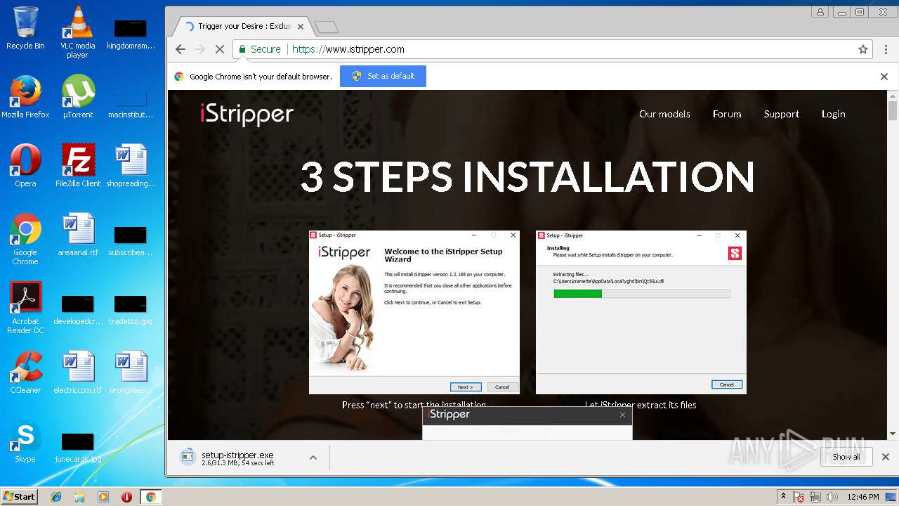Expand options for setup-istripper.exe download
Image resolution: width=899 pixels, height=506 pixels.
click(313, 458)
